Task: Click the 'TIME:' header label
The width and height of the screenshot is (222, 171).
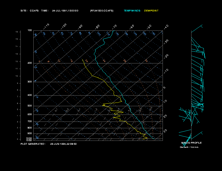Action: 45,11
